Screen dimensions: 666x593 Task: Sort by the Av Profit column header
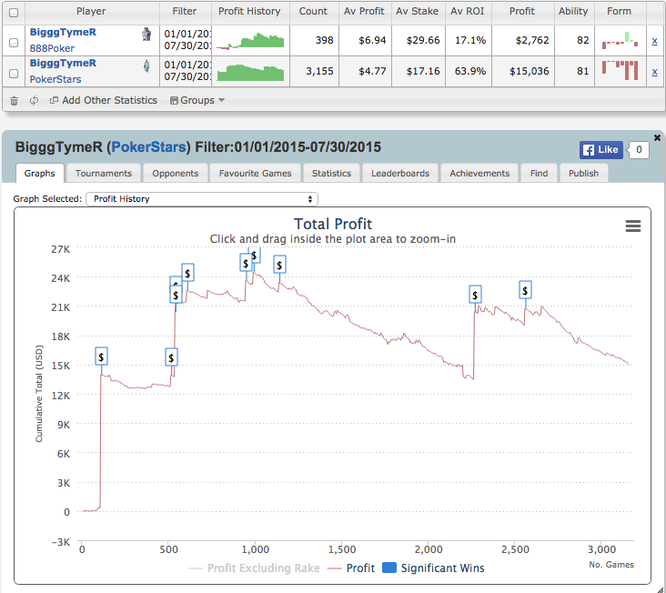364,12
